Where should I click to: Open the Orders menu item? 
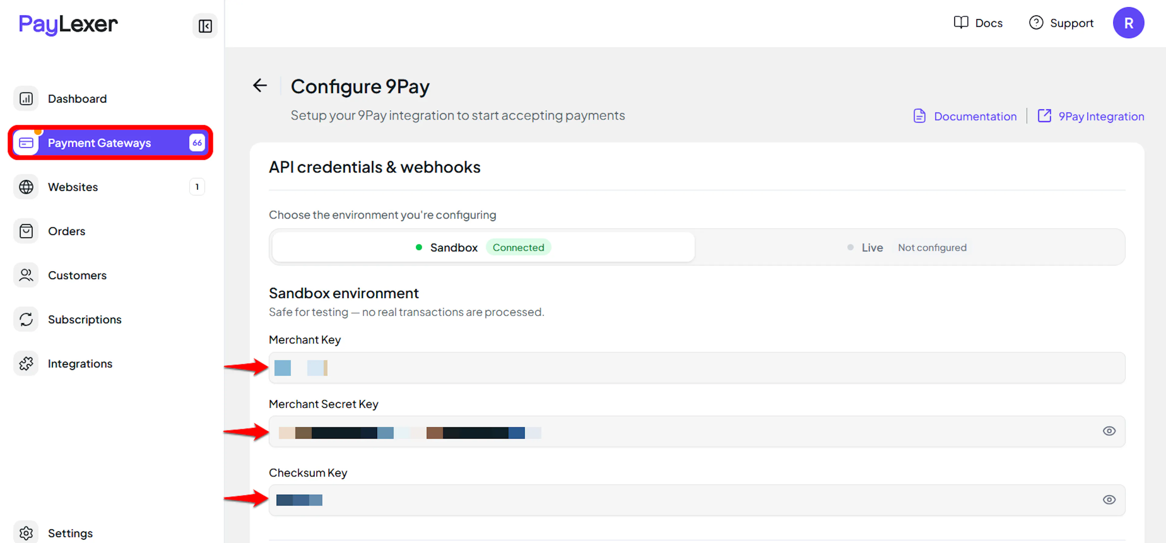tap(111, 231)
